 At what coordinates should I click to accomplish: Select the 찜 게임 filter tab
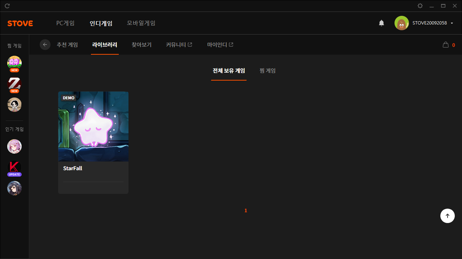pos(267,71)
